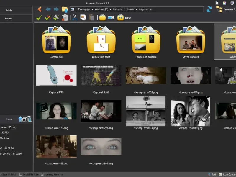Enable the Small File Filter checkbox
The height and width of the screenshot is (177, 236).
(x=21, y=175)
